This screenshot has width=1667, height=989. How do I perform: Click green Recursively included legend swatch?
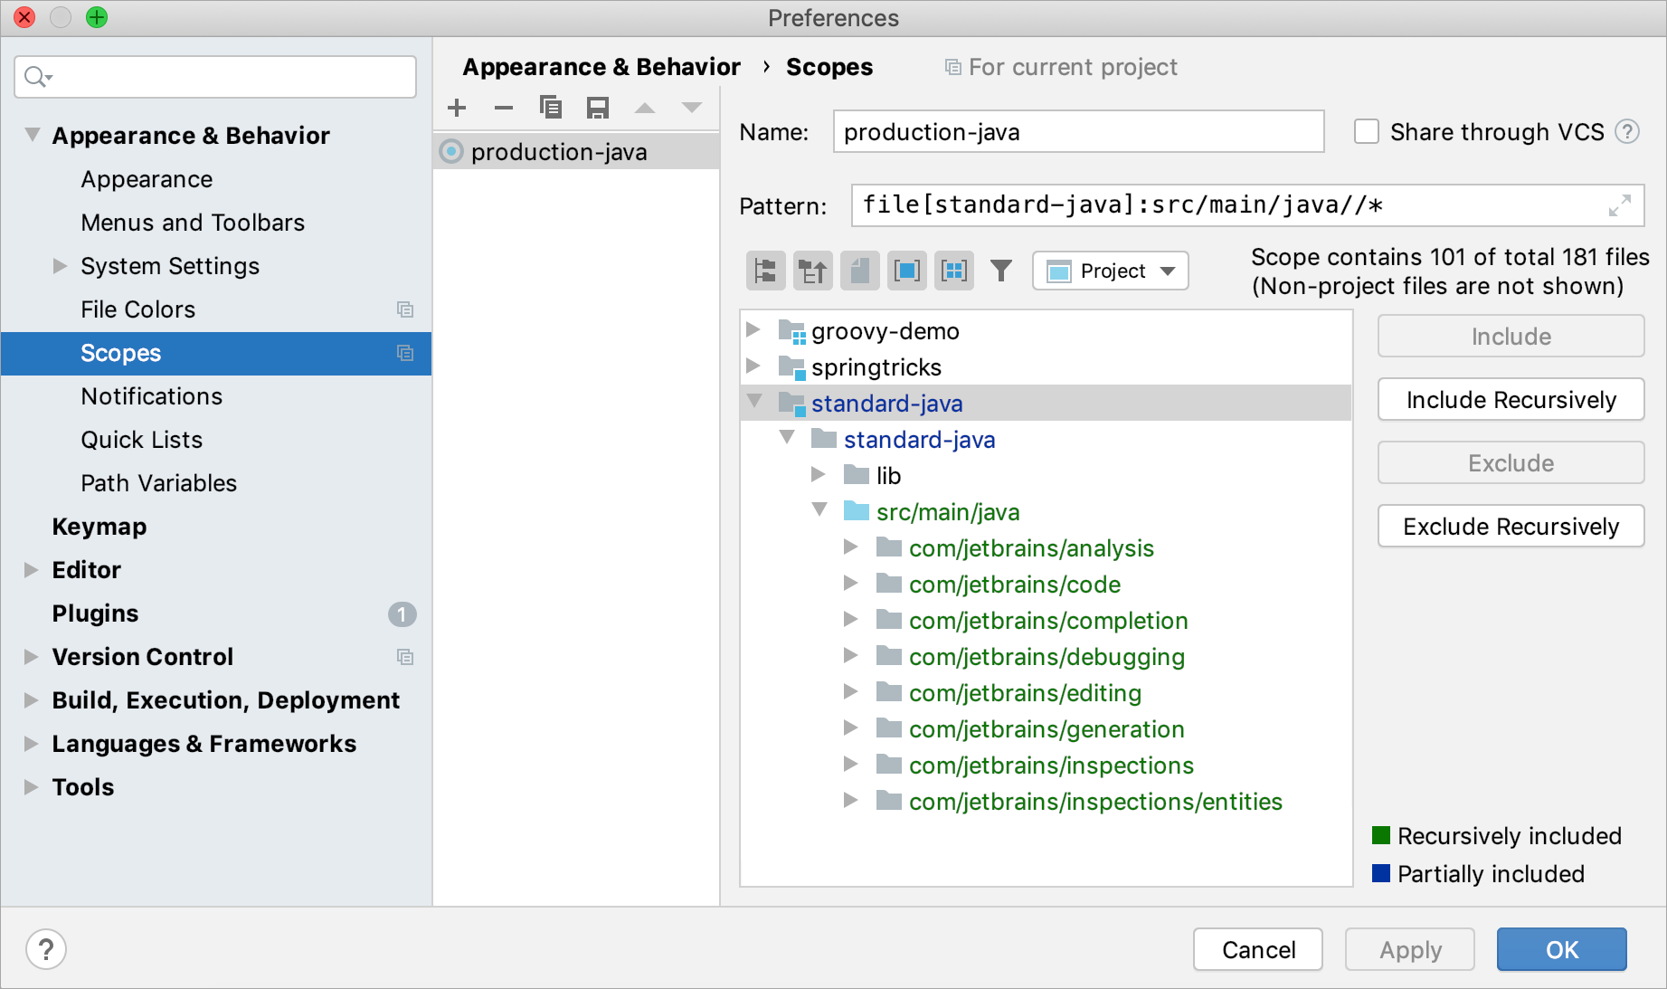click(1381, 834)
